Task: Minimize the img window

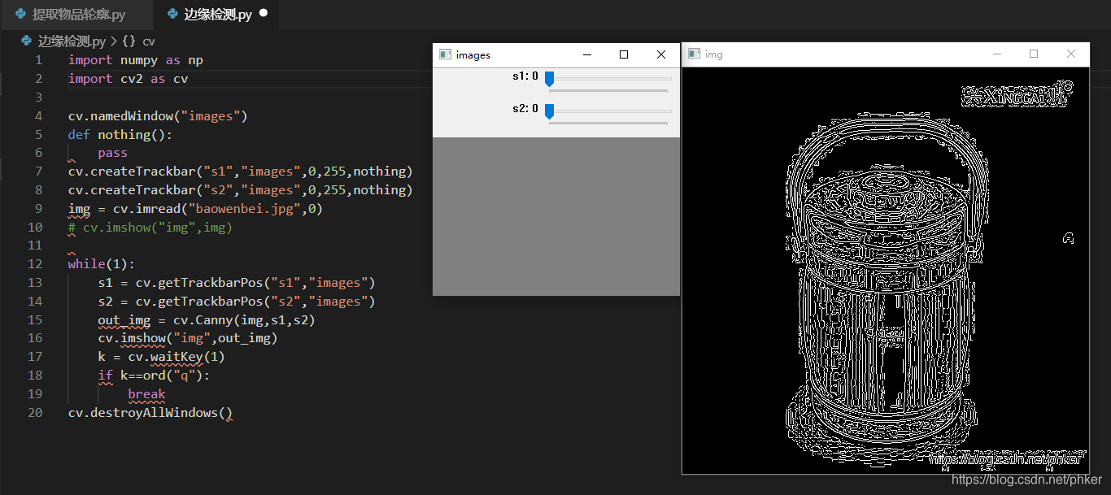Action: click(997, 54)
